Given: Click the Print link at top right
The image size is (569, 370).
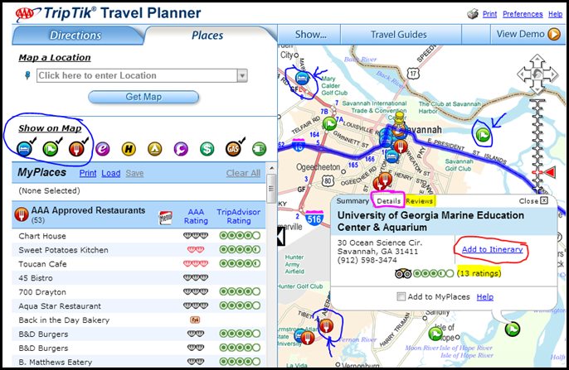Looking at the screenshot, I should (x=489, y=14).
